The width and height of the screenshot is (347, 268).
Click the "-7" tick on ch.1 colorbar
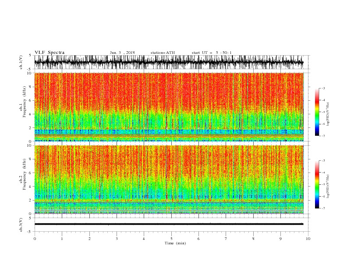pyautogui.click(x=323, y=136)
